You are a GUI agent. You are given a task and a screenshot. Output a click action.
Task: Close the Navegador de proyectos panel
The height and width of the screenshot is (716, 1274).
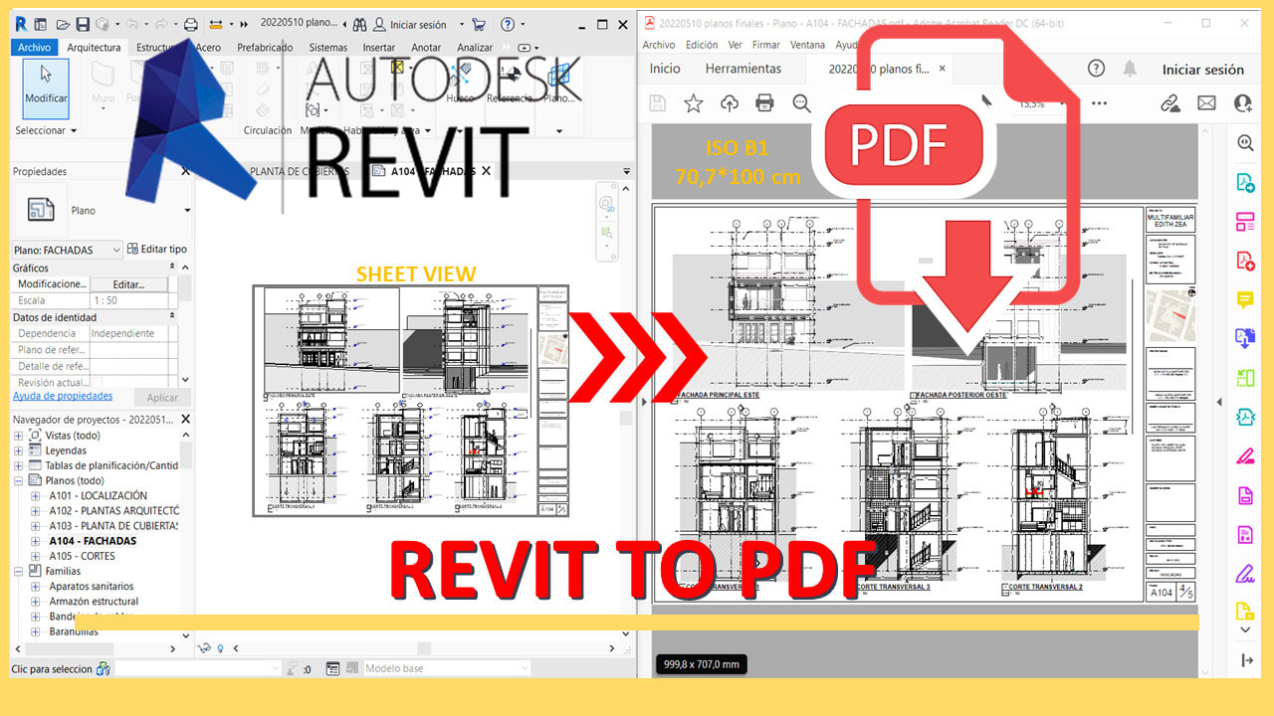(x=185, y=420)
